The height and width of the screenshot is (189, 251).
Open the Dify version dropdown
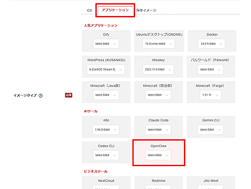pyautogui.click(x=106, y=44)
